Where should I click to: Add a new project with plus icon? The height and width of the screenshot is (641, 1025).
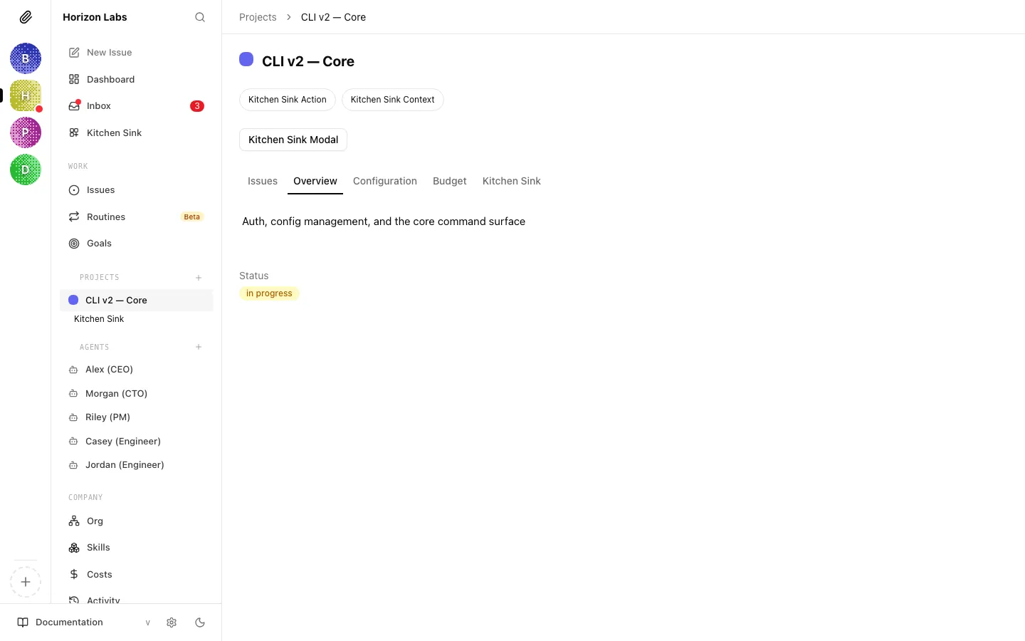199,278
